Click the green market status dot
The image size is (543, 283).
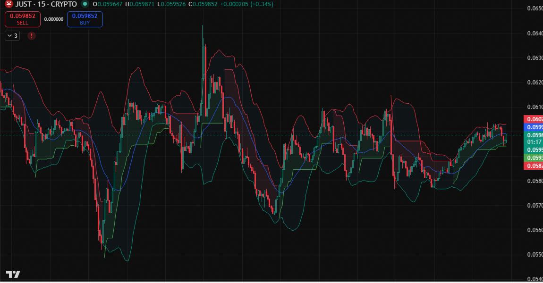coord(85,4)
